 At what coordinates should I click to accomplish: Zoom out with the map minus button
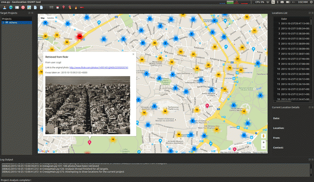[263, 148]
